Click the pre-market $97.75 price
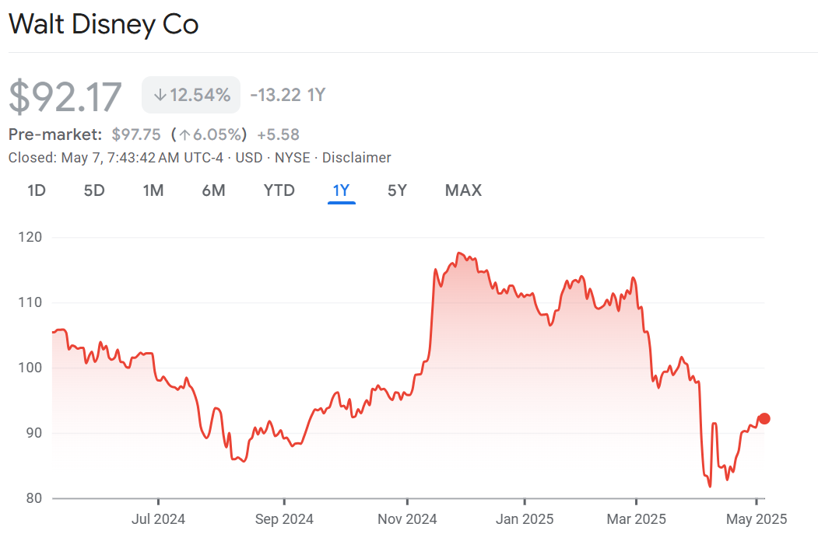The width and height of the screenshot is (818, 548). pyautogui.click(x=136, y=134)
